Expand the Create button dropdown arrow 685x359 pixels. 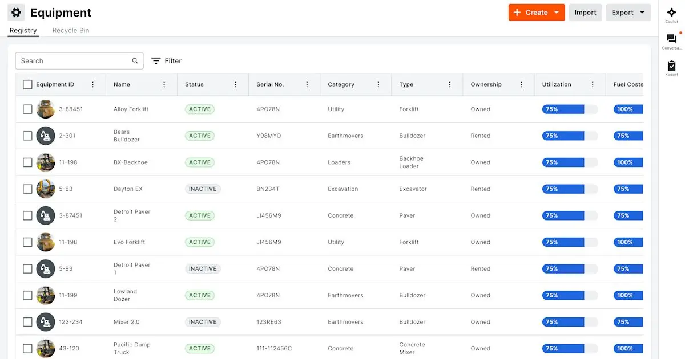click(557, 13)
